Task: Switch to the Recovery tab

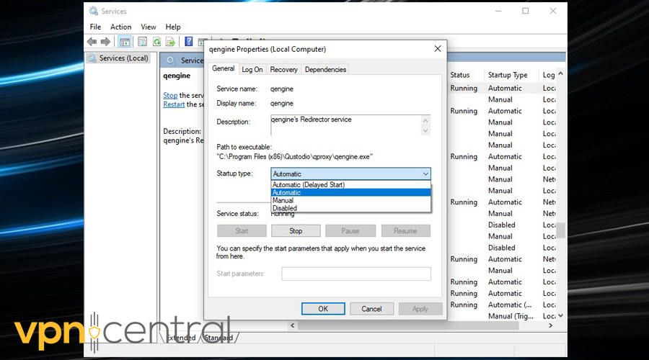Action: coord(283,69)
